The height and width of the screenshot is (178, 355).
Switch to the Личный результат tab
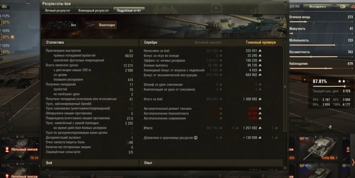[x=58, y=11]
